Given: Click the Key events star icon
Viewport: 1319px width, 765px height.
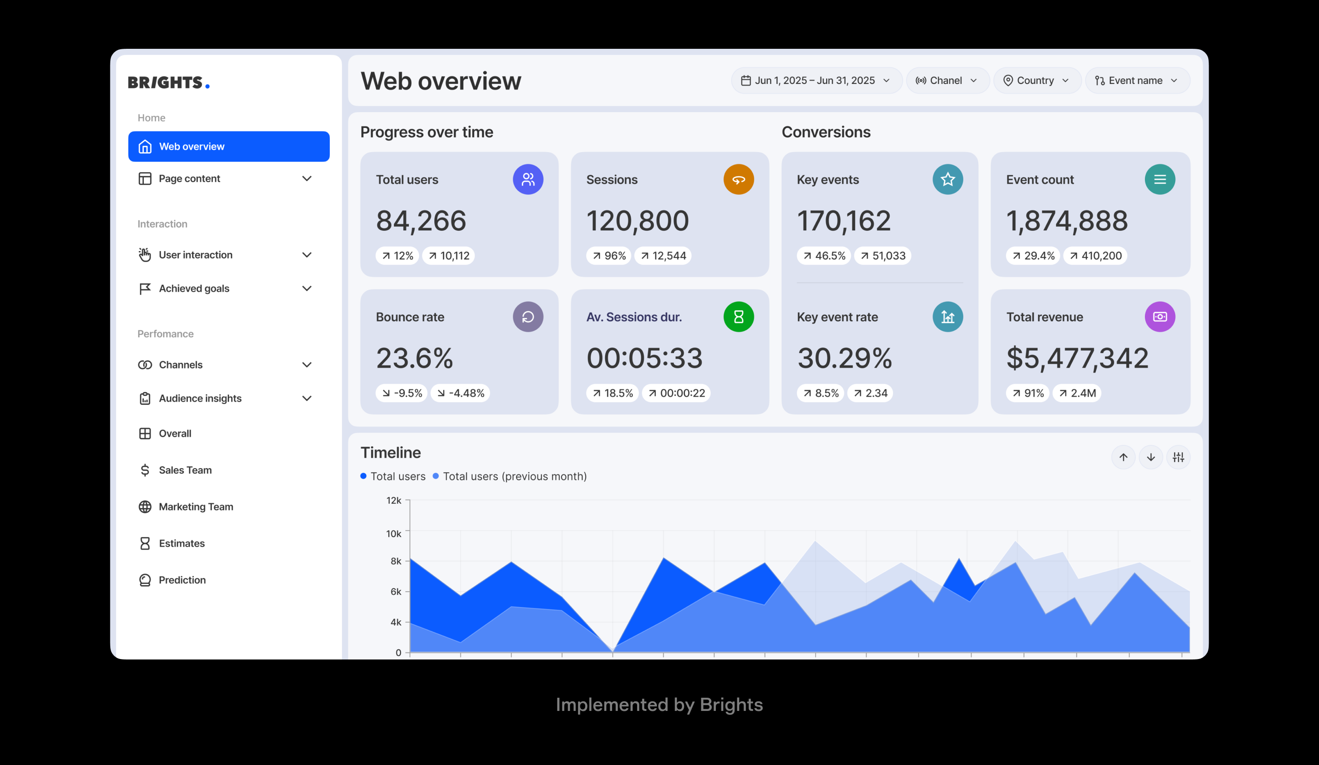Looking at the screenshot, I should (x=947, y=179).
